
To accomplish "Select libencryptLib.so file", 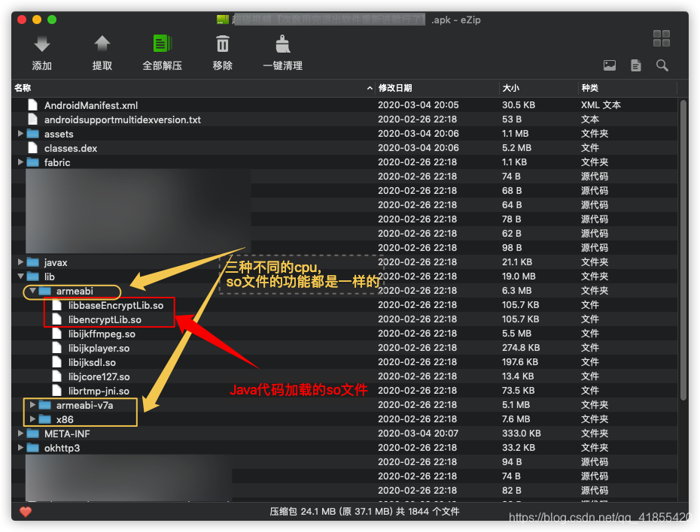I will [x=105, y=319].
